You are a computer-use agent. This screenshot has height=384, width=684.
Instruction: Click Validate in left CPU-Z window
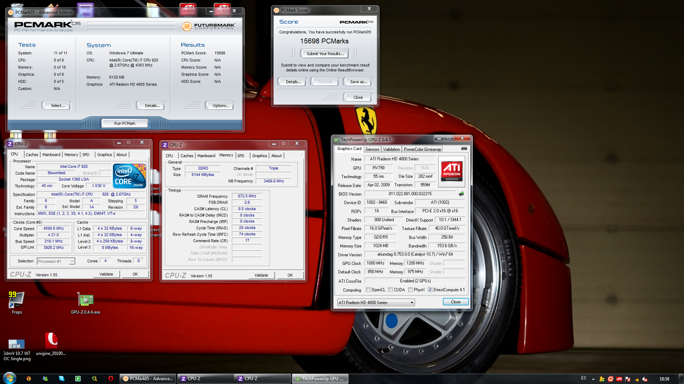pos(106,274)
